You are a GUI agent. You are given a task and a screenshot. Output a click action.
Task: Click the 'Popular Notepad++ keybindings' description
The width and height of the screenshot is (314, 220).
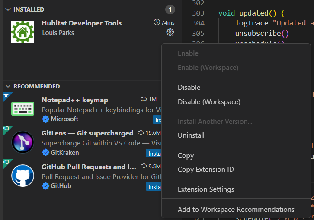click(102, 110)
